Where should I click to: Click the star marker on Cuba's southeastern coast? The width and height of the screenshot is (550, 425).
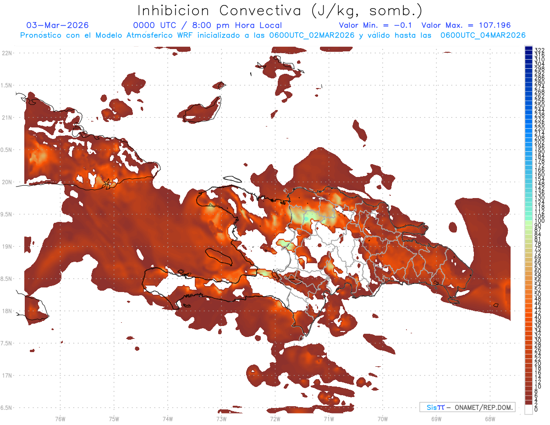click(107, 183)
